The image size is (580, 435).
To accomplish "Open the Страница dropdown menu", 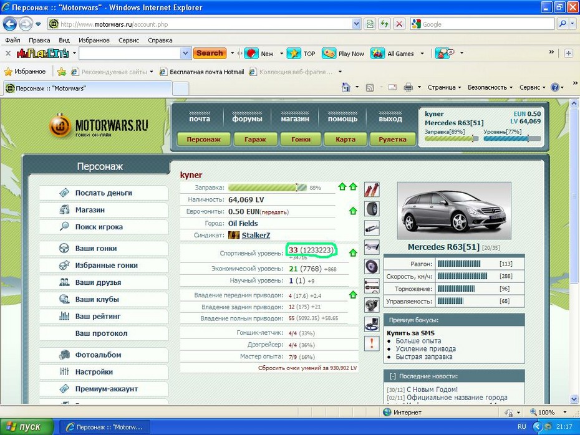I will 444,87.
